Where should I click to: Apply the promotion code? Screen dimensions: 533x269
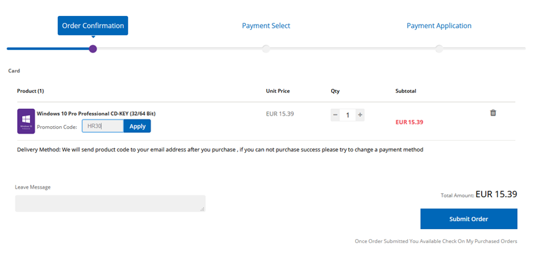(x=137, y=126)
